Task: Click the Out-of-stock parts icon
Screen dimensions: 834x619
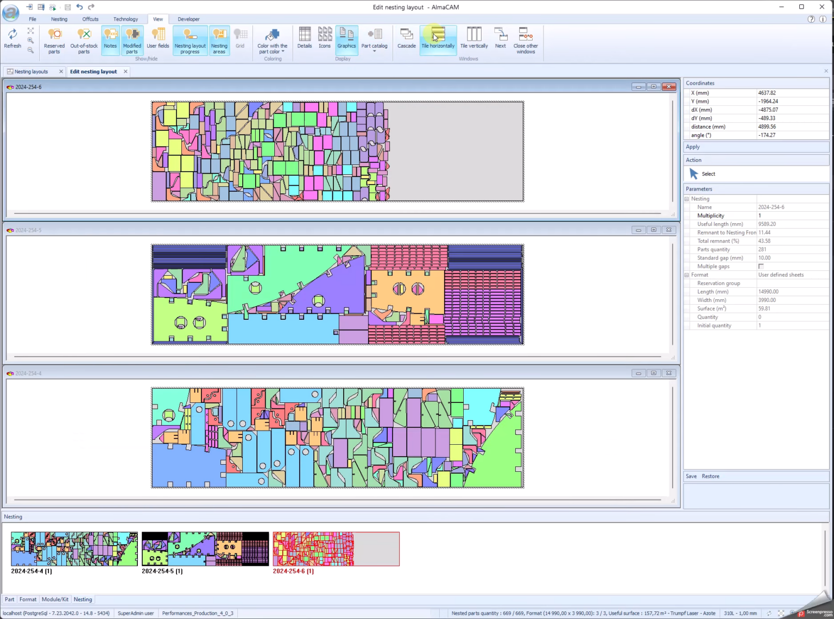Action: [84, 38]
